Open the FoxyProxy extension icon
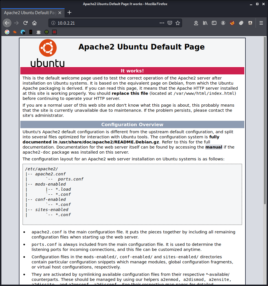Viewport: 268px width, 286px height. point(232,23)
